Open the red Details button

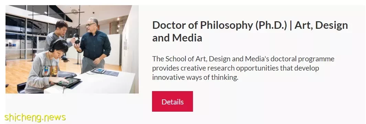coord(172,101)
